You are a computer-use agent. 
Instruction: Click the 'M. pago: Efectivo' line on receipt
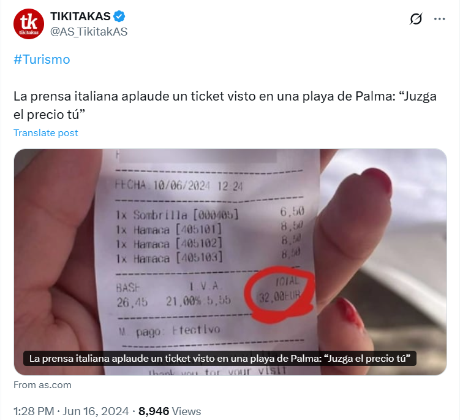point(169,330)
